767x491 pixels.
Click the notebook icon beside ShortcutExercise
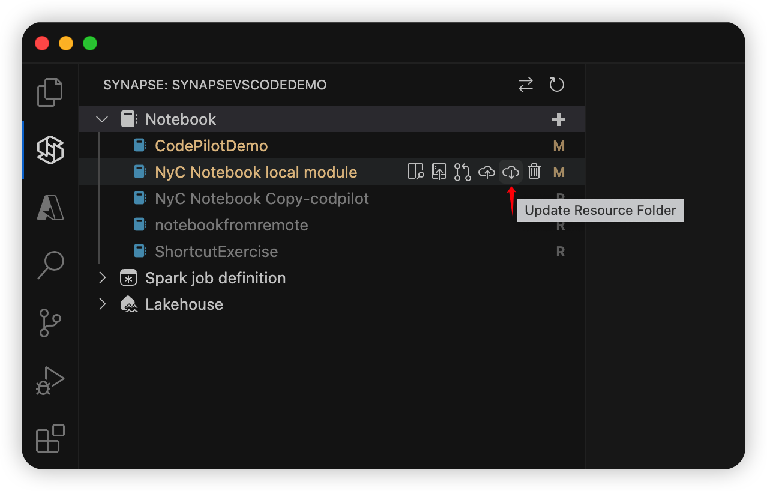click(x=140, y=252)
